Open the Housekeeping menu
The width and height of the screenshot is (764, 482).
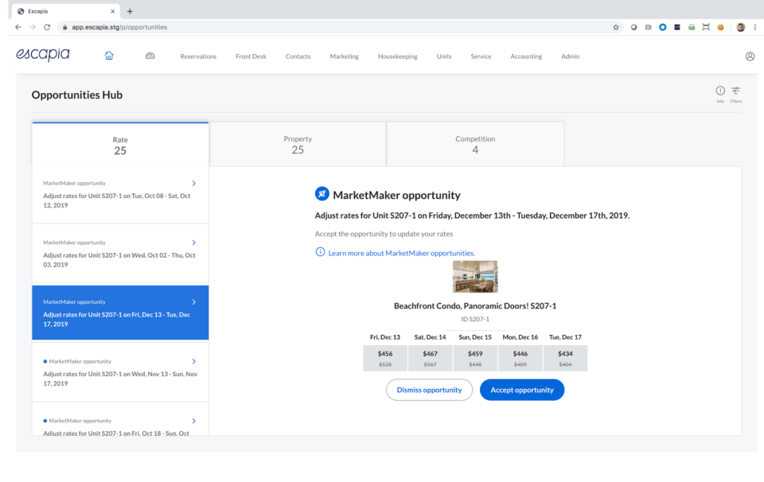[398, 56]
